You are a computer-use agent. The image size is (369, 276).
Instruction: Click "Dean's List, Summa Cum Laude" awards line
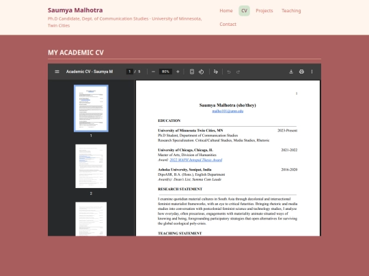pos(190,179)
